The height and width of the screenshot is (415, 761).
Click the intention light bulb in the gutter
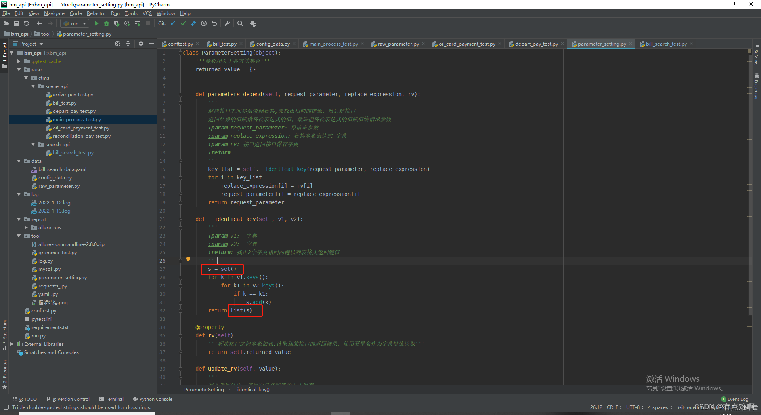pyautogui.click(x=188, y=259)
